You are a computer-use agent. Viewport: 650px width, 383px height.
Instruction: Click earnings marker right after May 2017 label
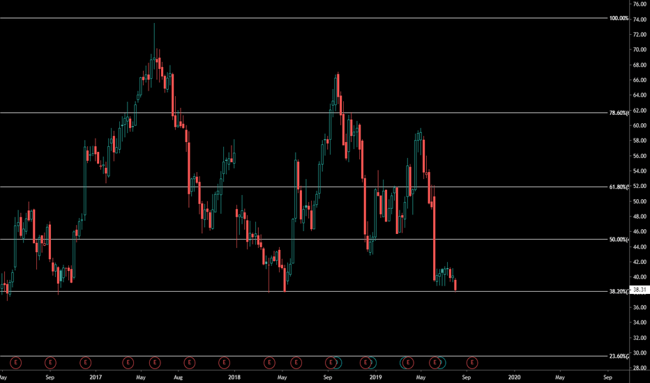pyautogui.click(x=155, y=363)
